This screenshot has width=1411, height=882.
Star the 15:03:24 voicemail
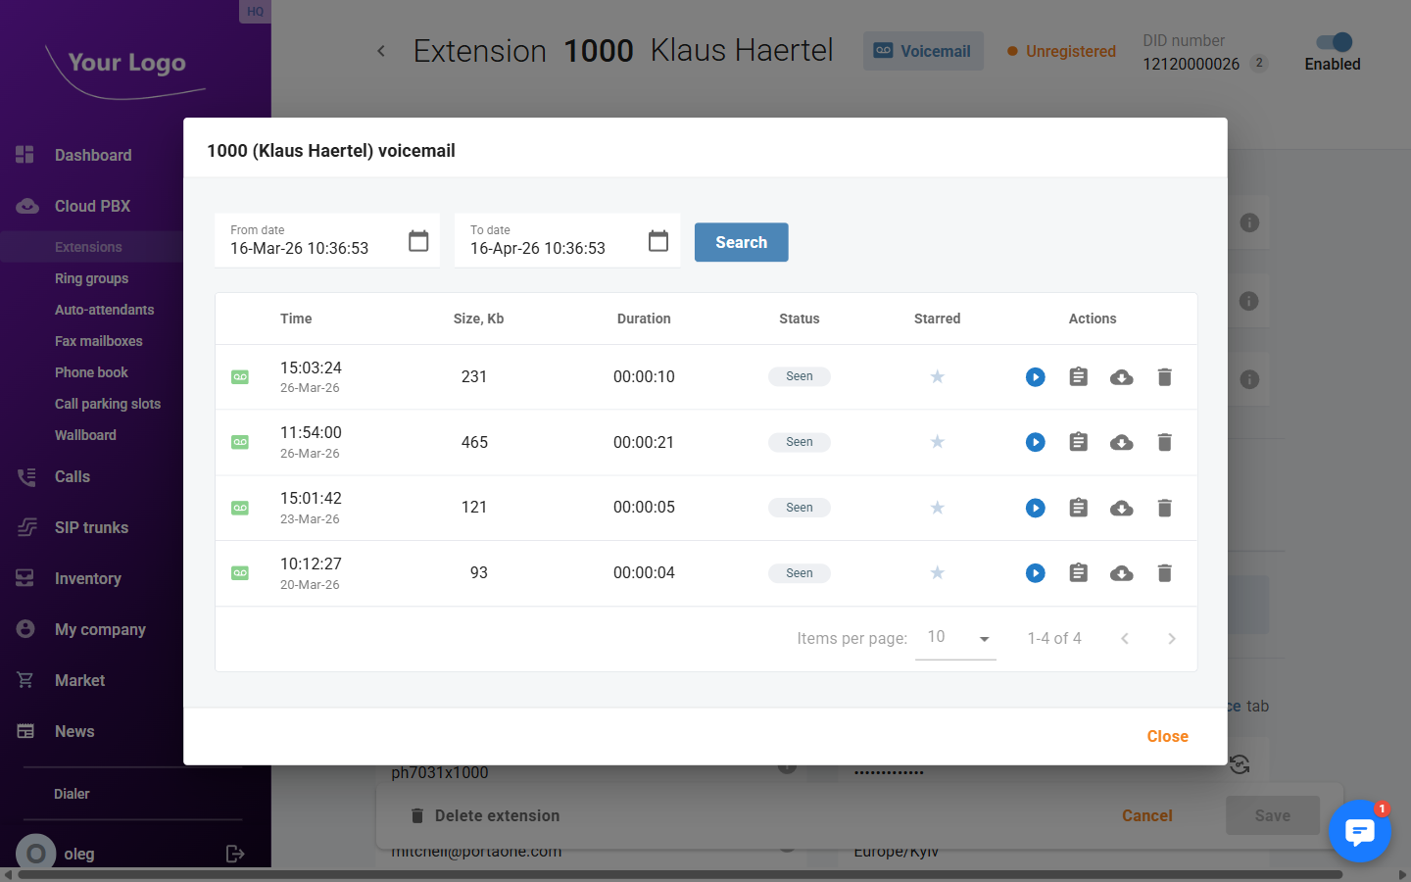click(937, 377)
